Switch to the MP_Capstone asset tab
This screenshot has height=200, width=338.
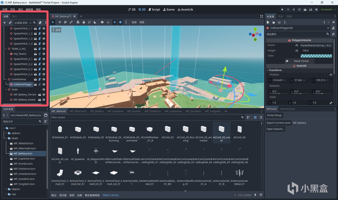click(115, 111)
